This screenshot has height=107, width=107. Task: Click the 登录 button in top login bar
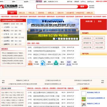pyautogui.click(x=45, y=1)
